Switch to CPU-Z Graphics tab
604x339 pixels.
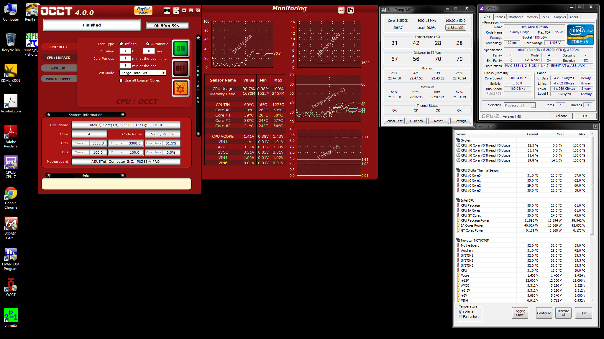pyautogui.click(x=560, y=17)
